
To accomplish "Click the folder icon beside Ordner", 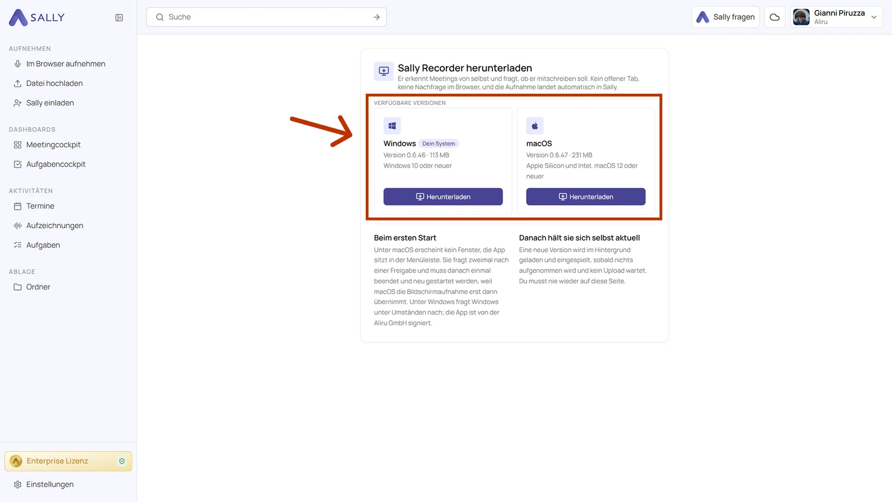I will pyautogui.click(x=18, y=287).
